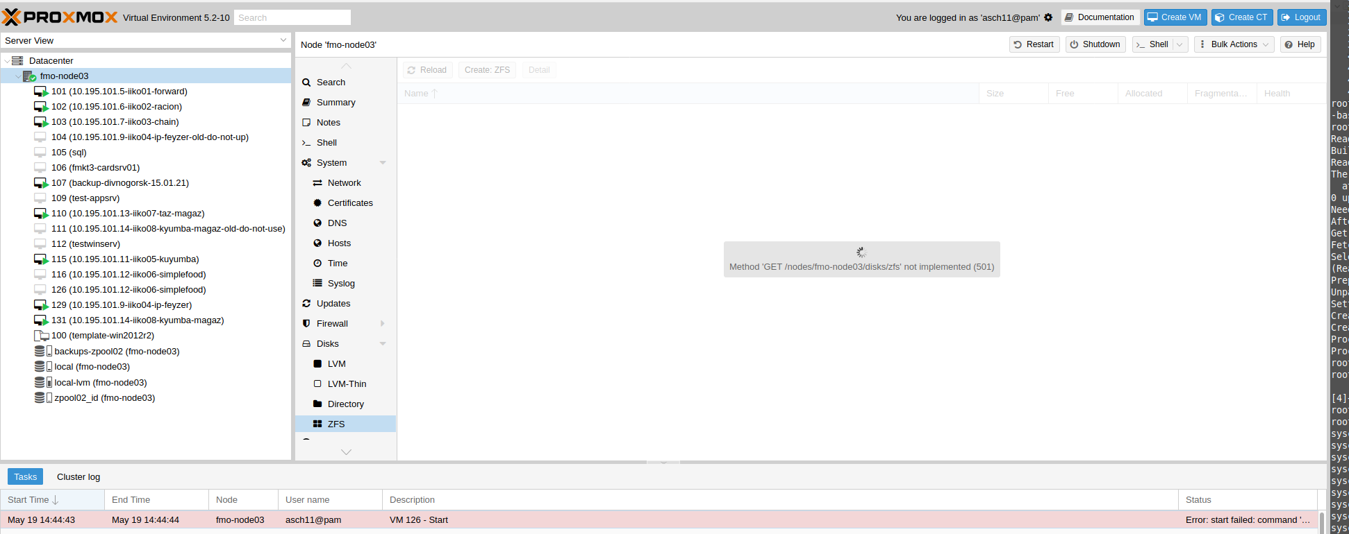Click the Proxmox logo

coord(60,17)
